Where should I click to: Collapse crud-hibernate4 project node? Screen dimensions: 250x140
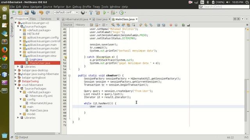(16, 85)
